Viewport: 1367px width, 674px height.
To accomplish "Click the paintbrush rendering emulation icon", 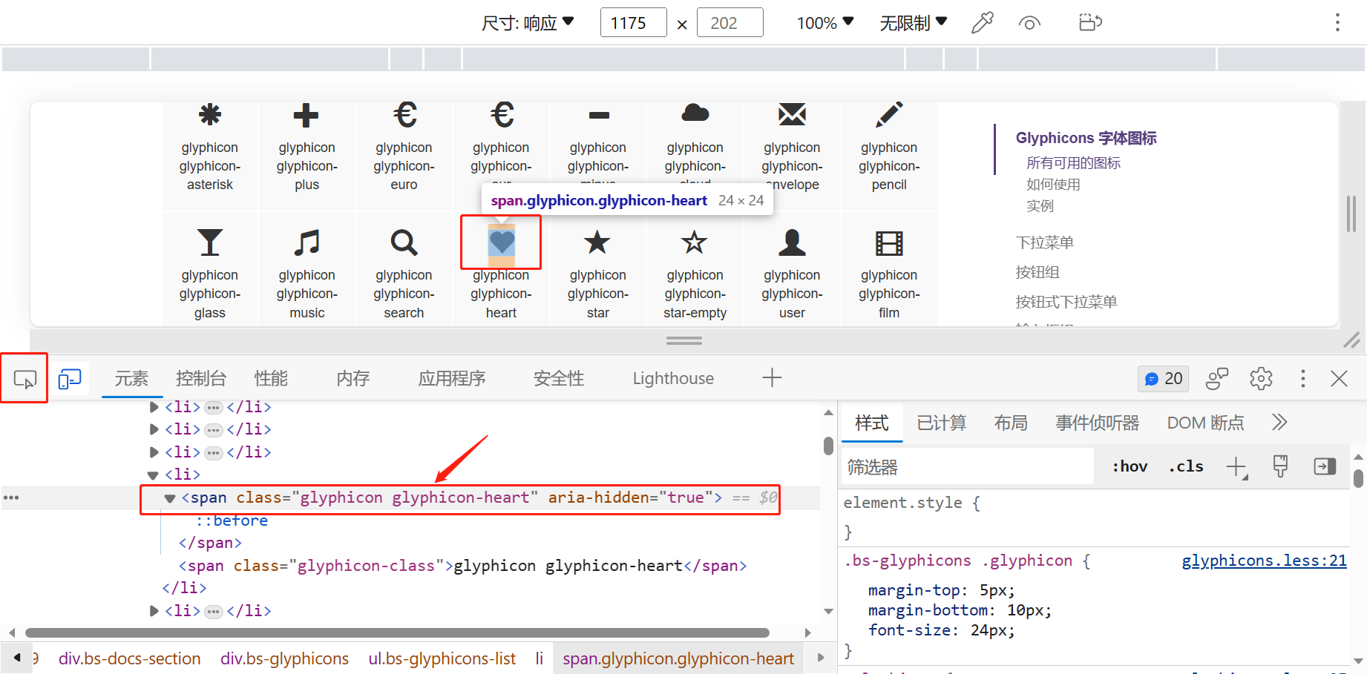I will coord(1280,466).
